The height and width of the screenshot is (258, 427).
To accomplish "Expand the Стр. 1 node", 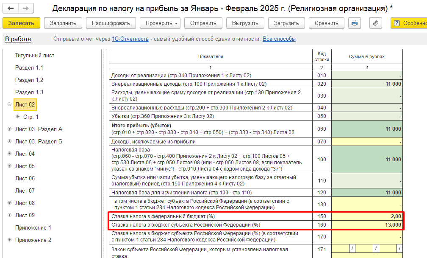I will (17, 117).
